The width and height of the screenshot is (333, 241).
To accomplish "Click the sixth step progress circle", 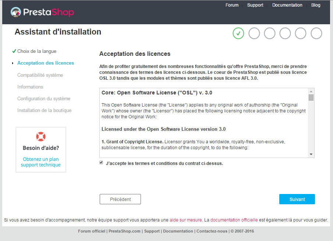I will (316, 33).
